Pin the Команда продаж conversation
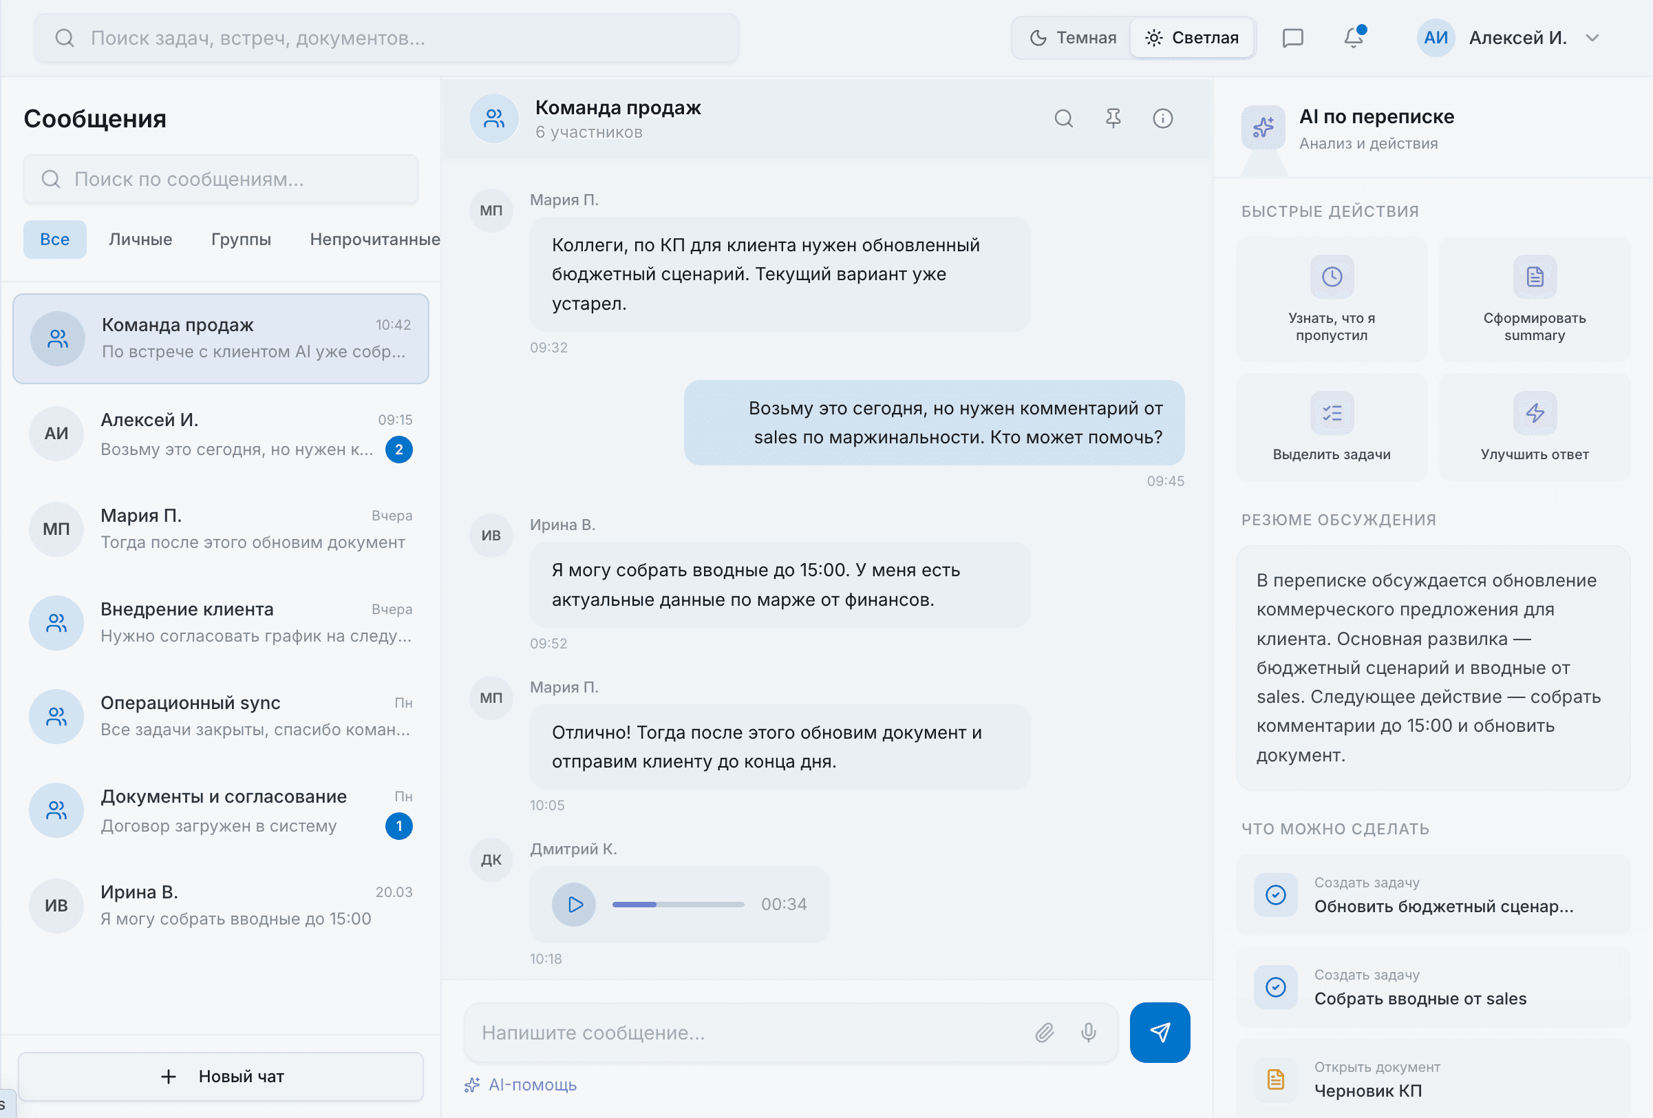Image resolution: width=1653 pixels, height=1118 pixels. pos(1113,118)
